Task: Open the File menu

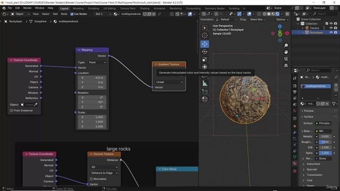Action: [x=10, y=8]
